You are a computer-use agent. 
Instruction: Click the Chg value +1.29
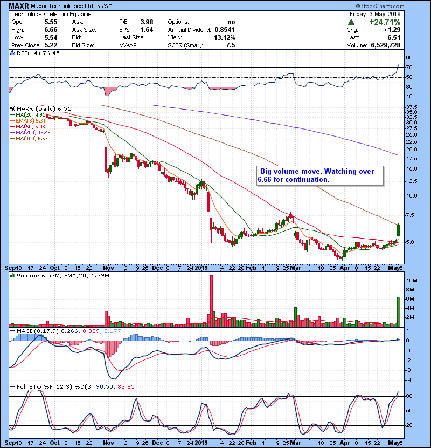[x=392, y=30]
